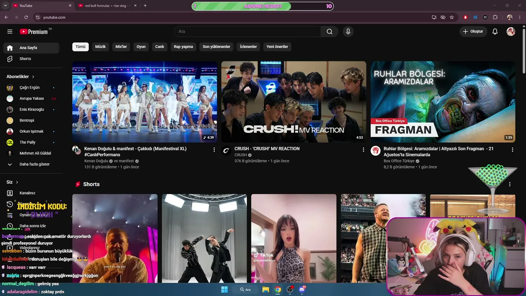This screenshot has width=526, height=296.
Task: Select the Yeni öneriler chip
Action: tap(277, 47)
